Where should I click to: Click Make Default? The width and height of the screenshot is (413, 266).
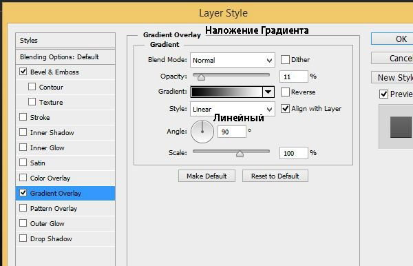point(206,176)
